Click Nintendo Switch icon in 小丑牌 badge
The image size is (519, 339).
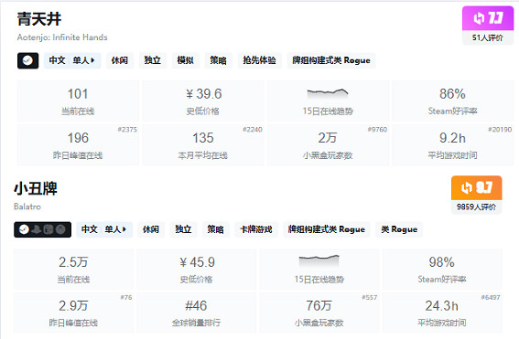tap(49, 229)
